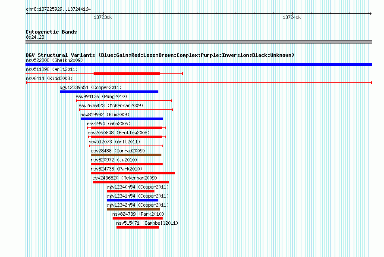This screenshot has width=384, height=257.
Task: Click the red esv2090848 loss bar
Action: pos(126,137)
